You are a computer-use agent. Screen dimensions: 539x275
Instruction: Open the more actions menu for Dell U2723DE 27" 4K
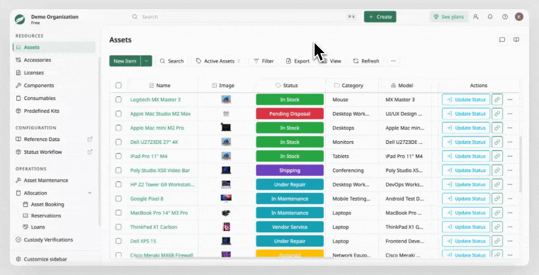(510, 142)
